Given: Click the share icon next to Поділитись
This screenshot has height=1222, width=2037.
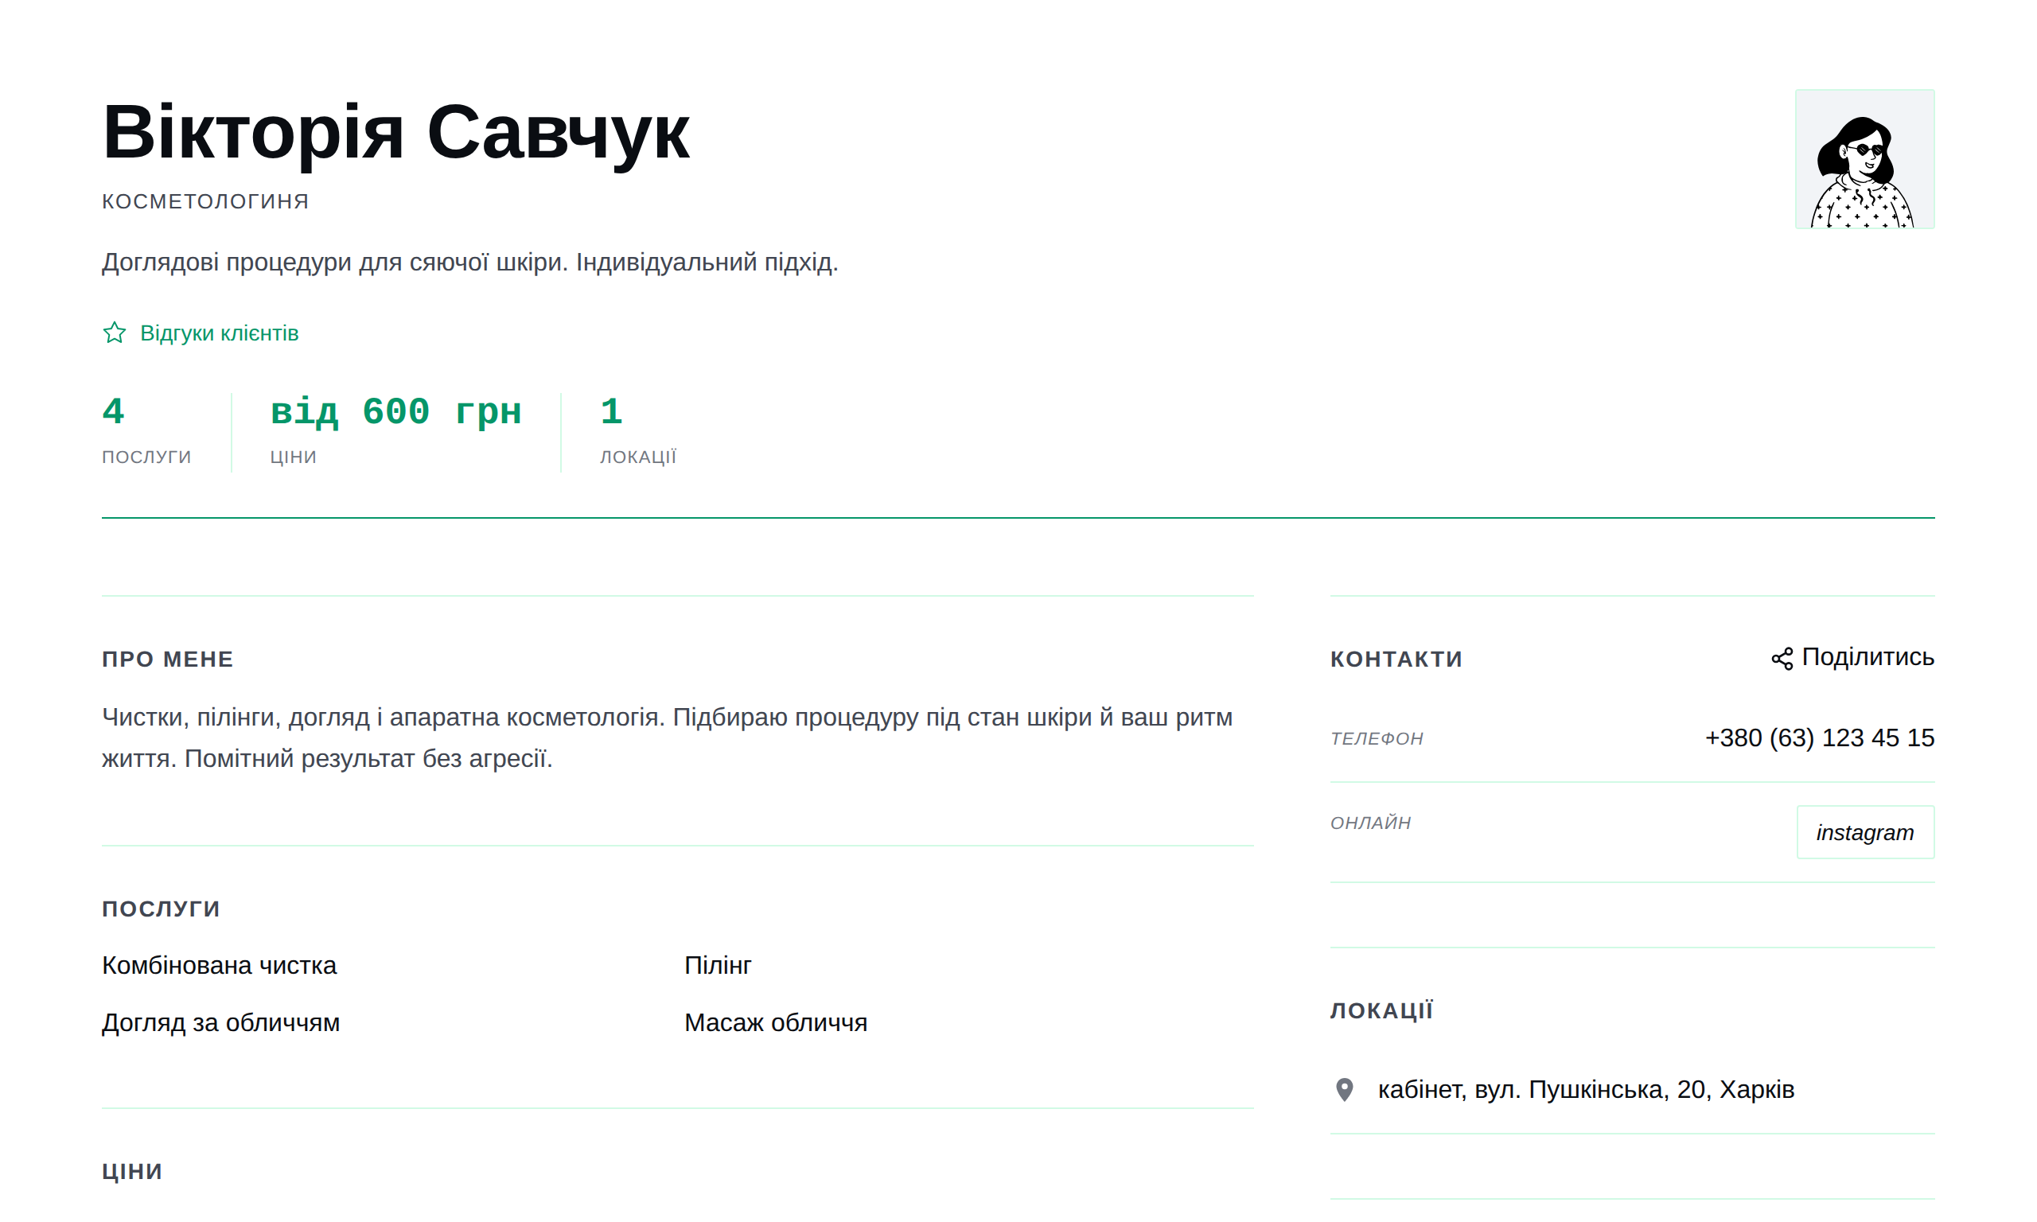Looking at the screenshot, I should 1782,659.
